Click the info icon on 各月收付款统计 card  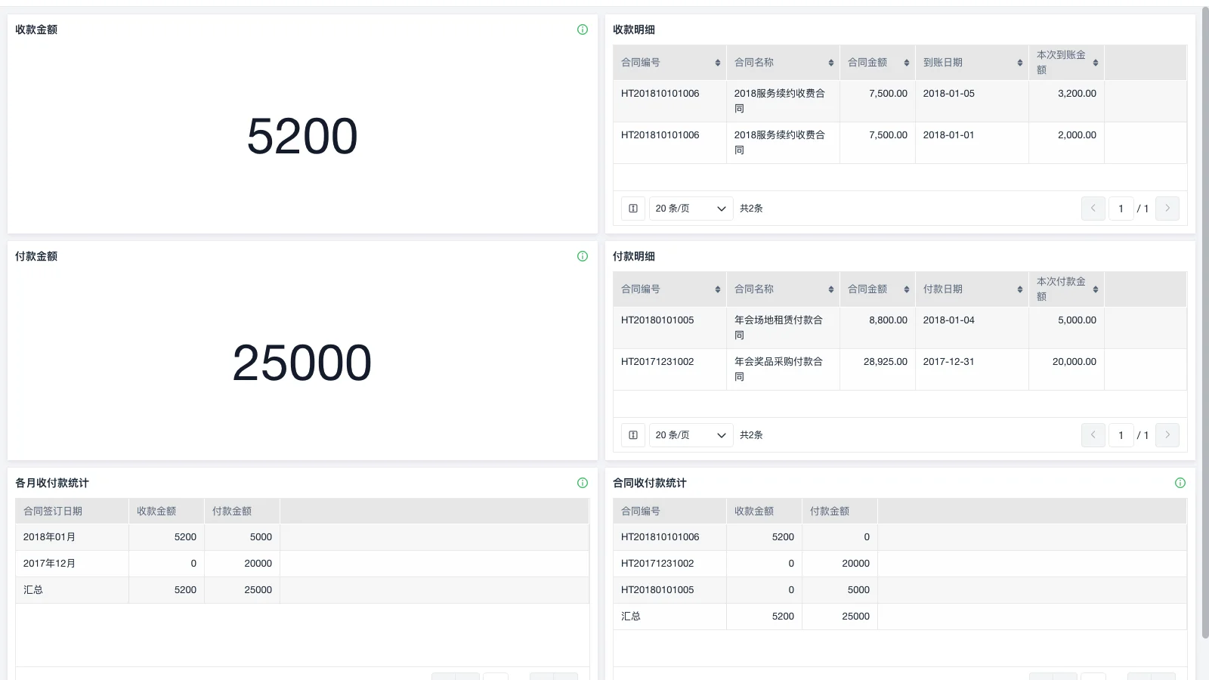click(x=583, y=483)
